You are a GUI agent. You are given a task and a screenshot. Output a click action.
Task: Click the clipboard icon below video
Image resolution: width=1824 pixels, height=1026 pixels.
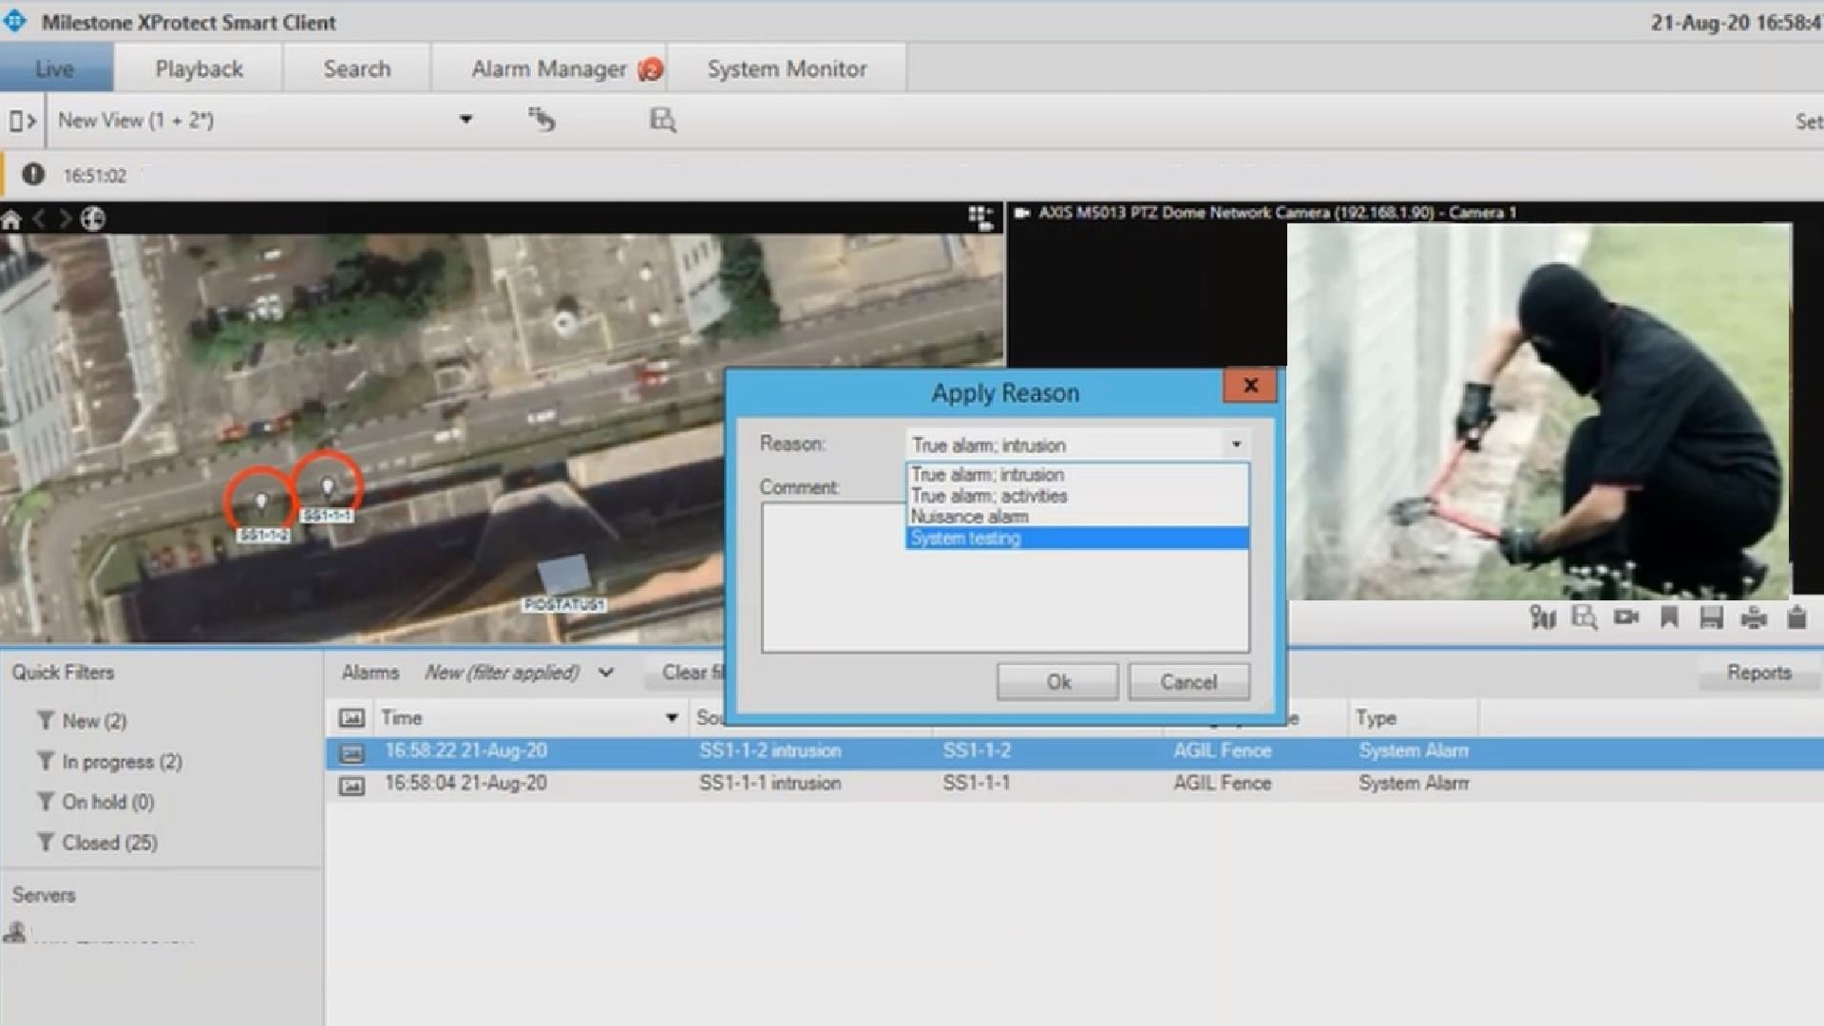1796,617
